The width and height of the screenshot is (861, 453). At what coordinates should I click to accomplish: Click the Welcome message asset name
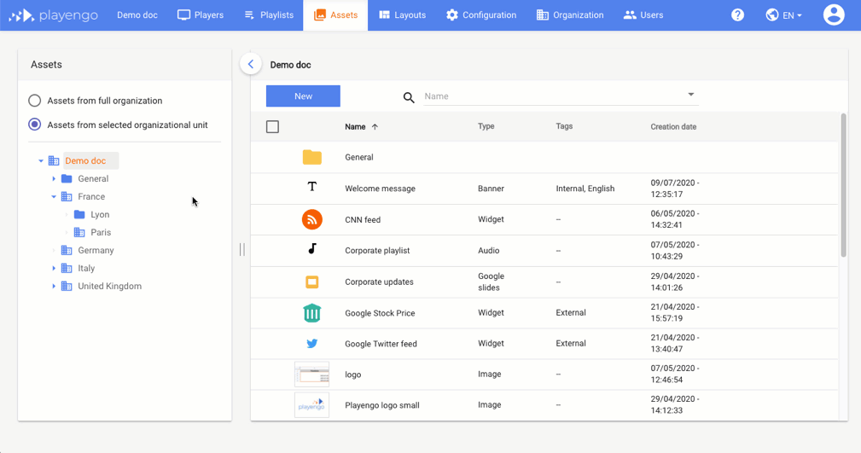pyautogui.click(x=380, y=189)
